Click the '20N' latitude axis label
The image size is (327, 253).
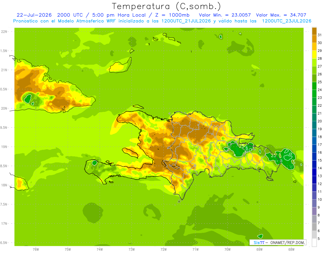(4, 108)
